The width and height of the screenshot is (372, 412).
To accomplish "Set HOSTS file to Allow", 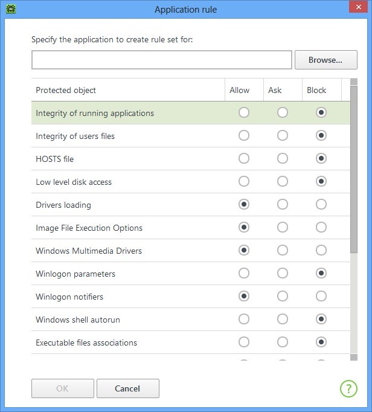I will tap(244, 159).
